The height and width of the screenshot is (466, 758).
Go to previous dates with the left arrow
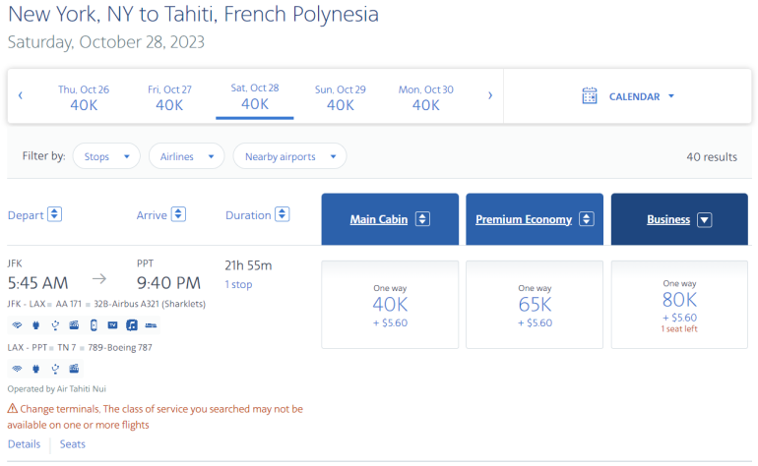pos(21,95)
